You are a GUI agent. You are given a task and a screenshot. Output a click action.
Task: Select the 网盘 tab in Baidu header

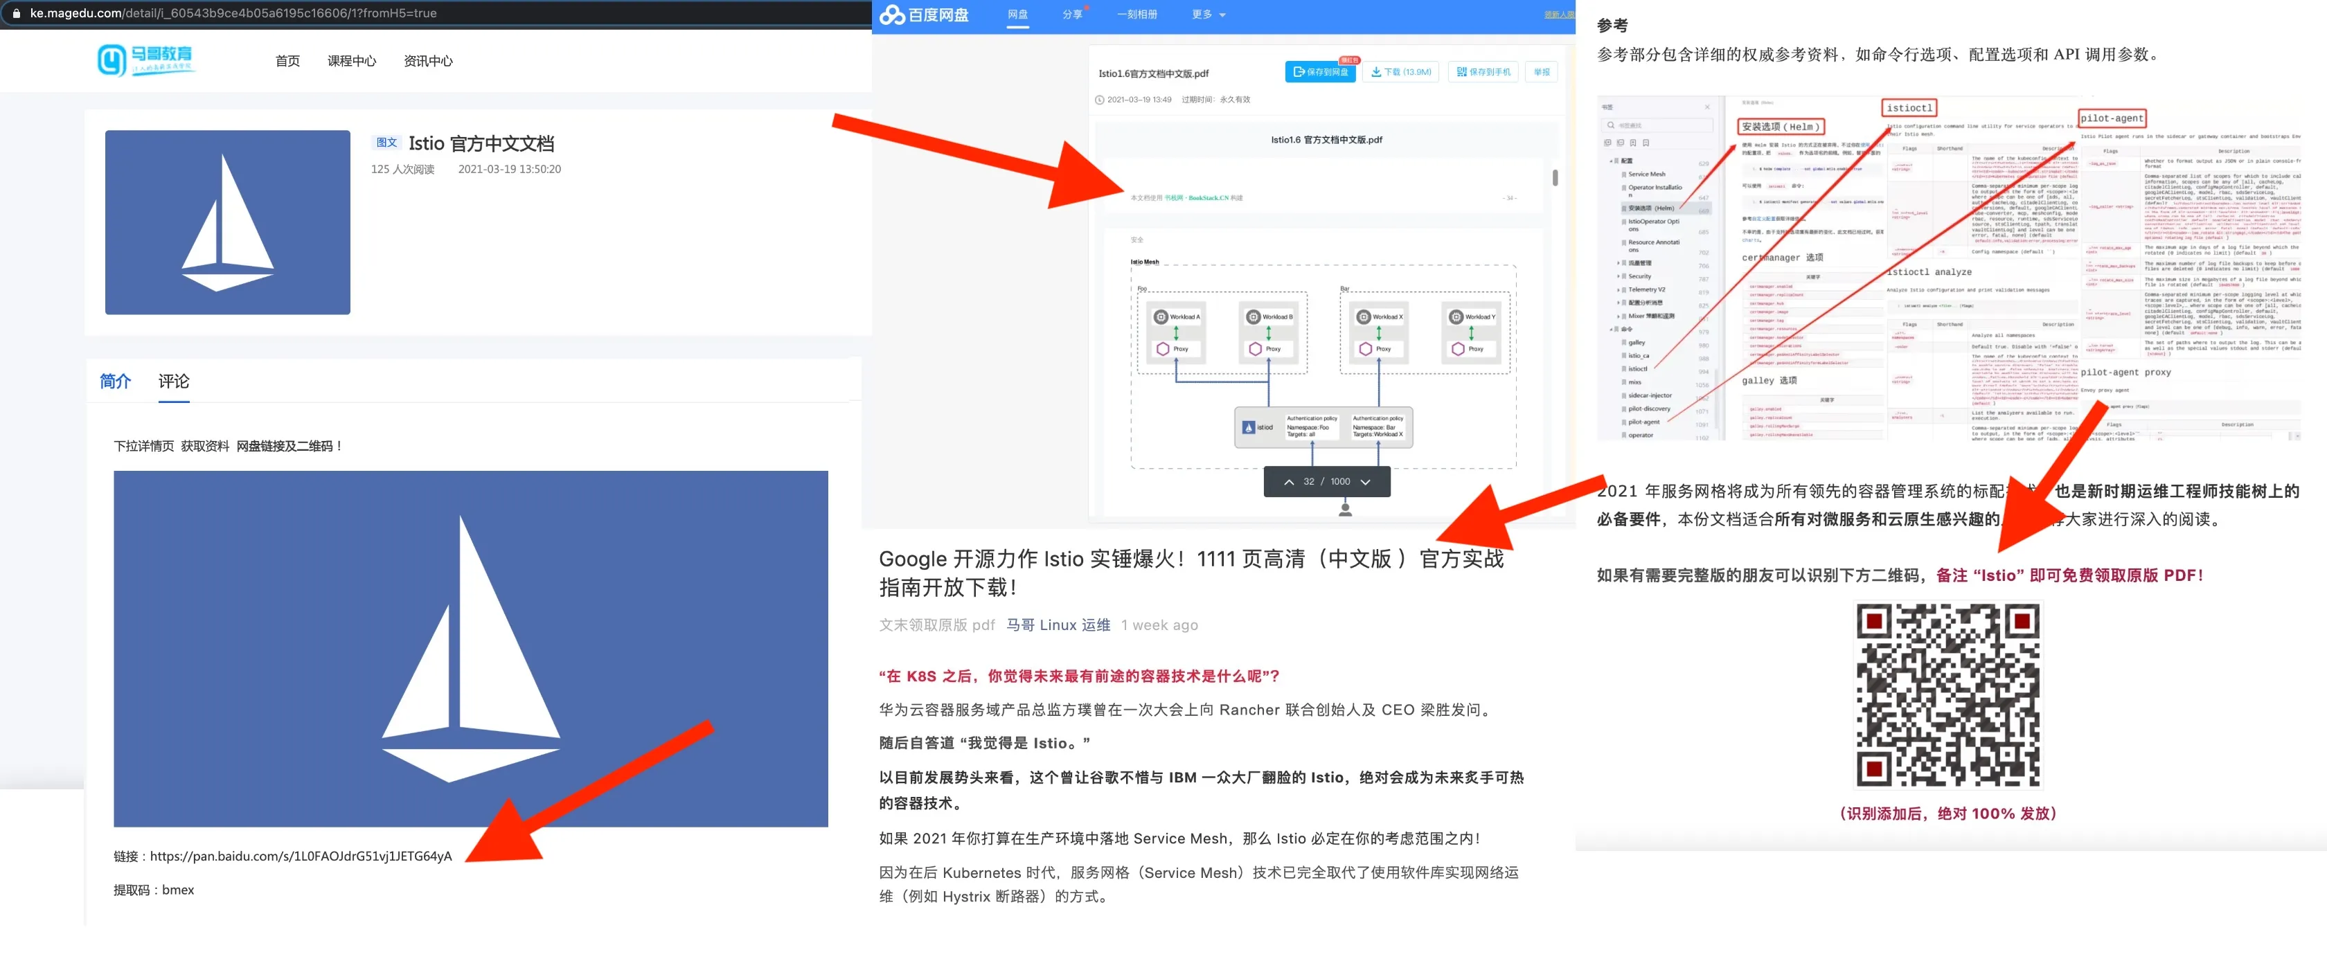coord(1018,15)
